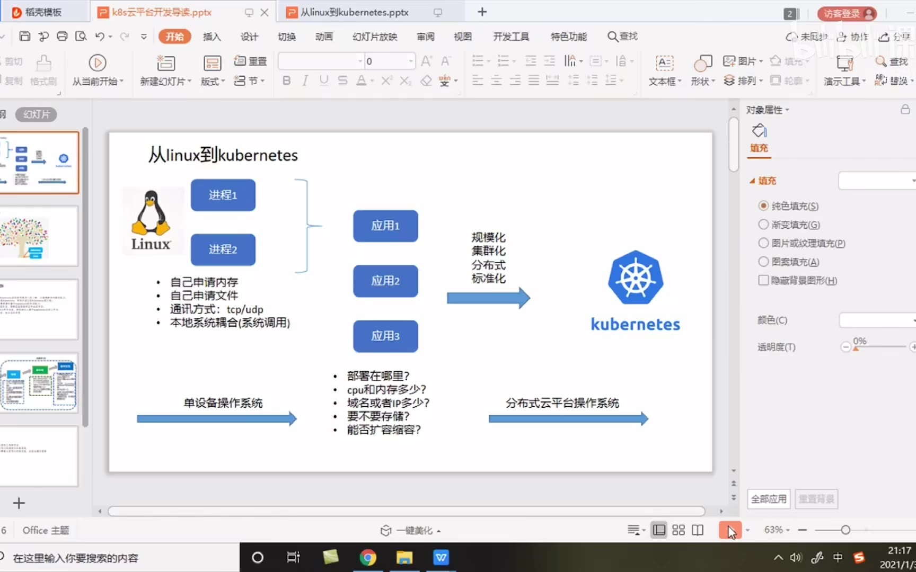Screen dimensions: 916x572
Task: Increase font size with A+ icon
Action: click(x=427, y=61)
